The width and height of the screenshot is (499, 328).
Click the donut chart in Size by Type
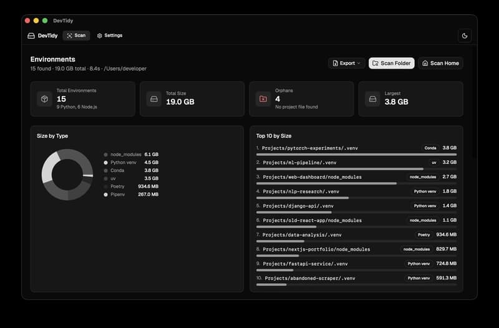pos(67,175)
